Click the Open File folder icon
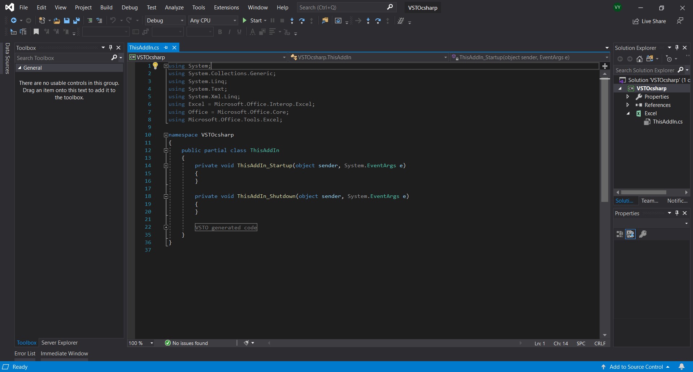 57,21
